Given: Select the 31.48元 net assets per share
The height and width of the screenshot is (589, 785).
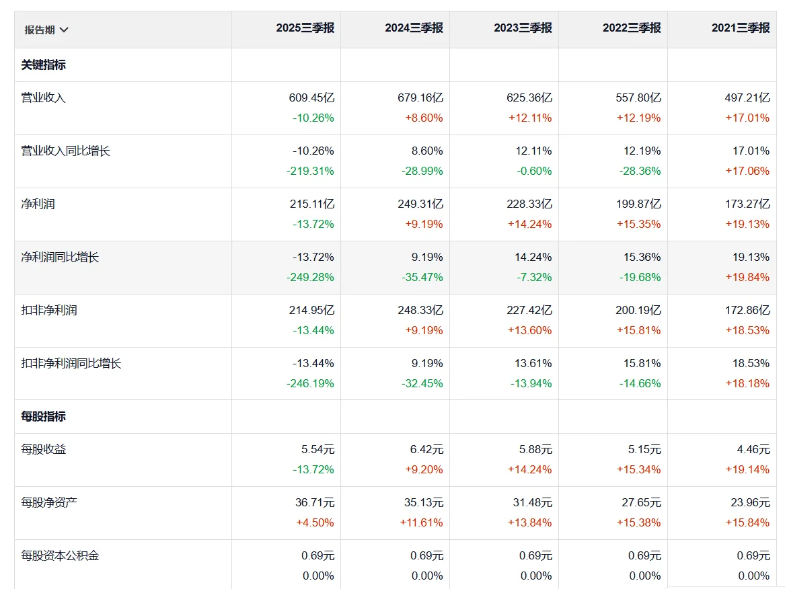Looking at the screenshot, I should (532, 502).
